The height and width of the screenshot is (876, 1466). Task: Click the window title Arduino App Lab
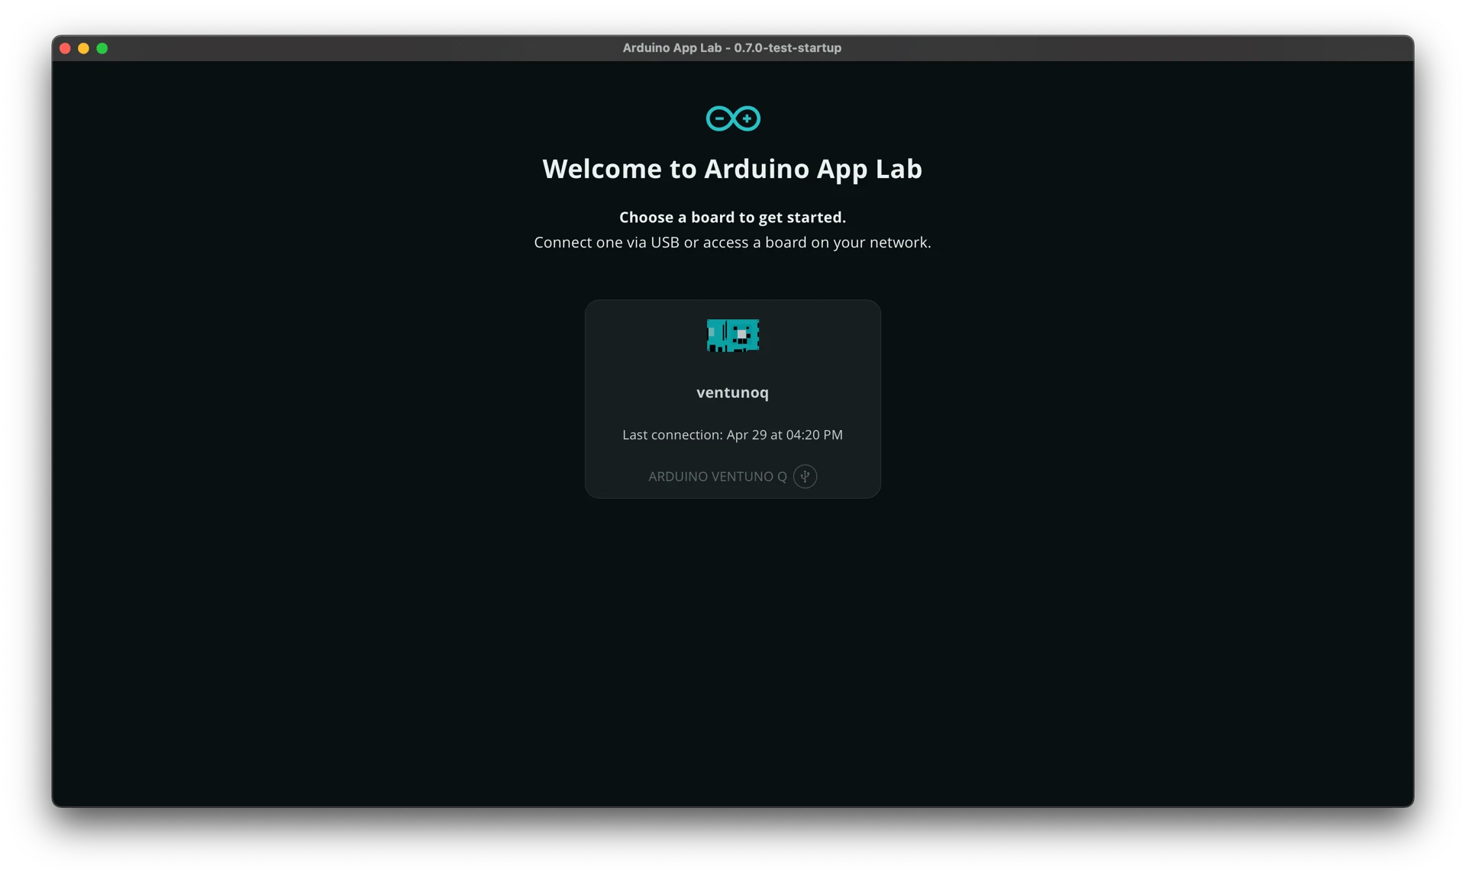click(731, 48)
